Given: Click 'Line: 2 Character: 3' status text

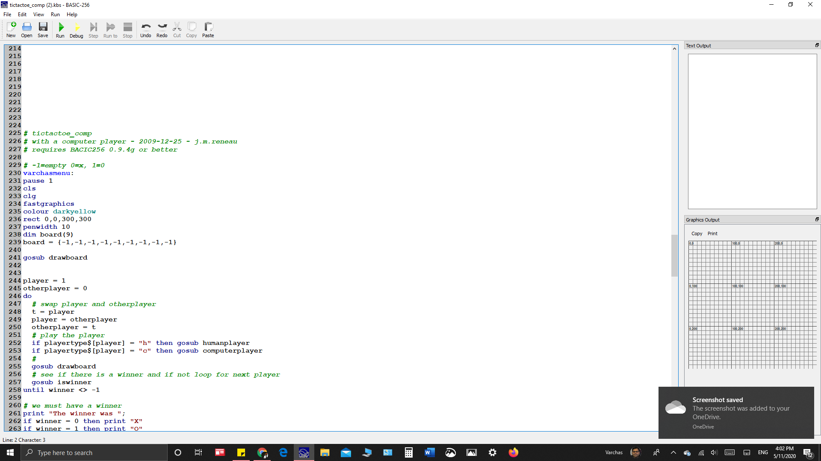Looking at the screenshot, I should coord(24,440).
